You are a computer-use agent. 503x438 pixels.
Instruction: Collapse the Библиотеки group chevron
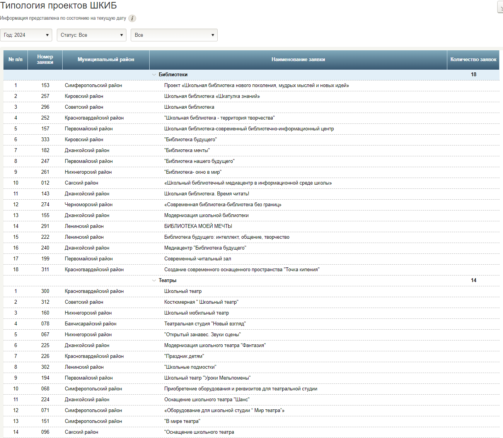154,75
